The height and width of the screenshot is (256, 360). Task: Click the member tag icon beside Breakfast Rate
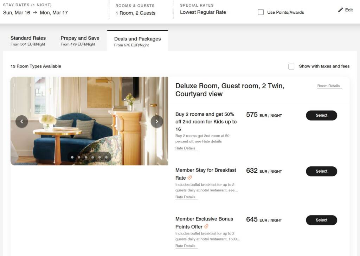point(190,178)
